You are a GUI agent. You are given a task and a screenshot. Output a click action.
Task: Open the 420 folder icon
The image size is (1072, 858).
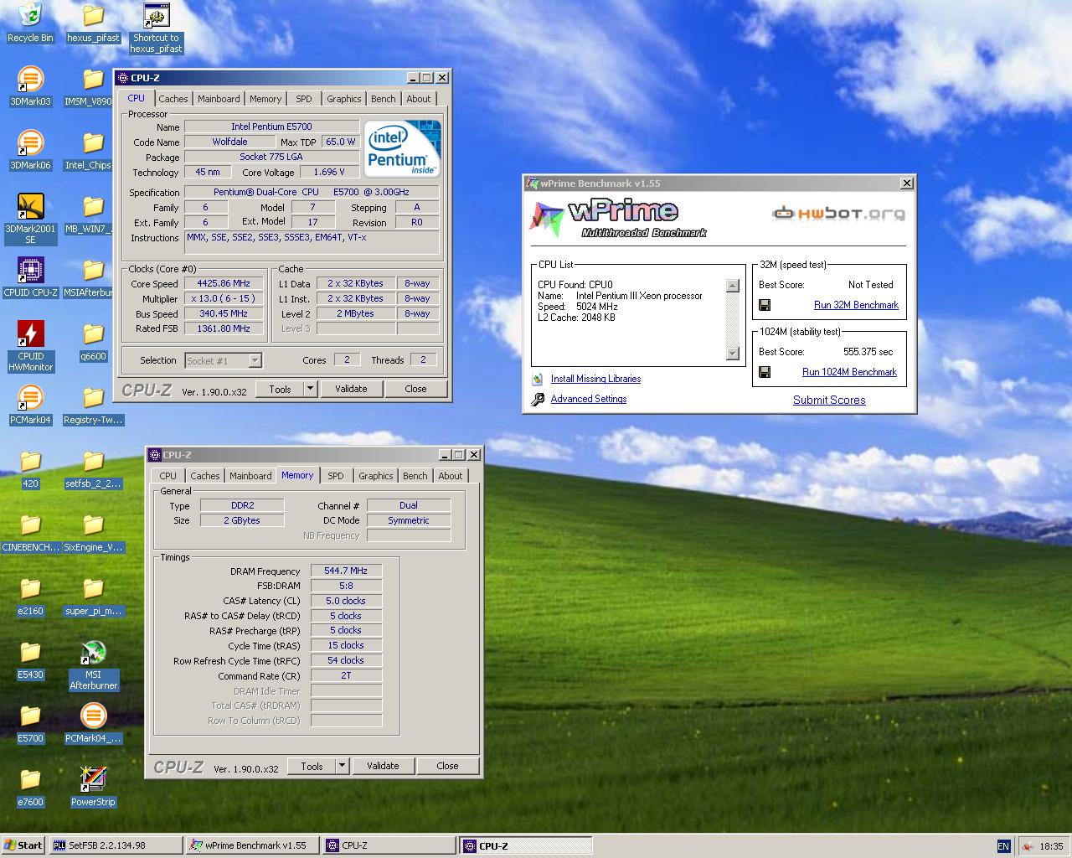point(30,468)
